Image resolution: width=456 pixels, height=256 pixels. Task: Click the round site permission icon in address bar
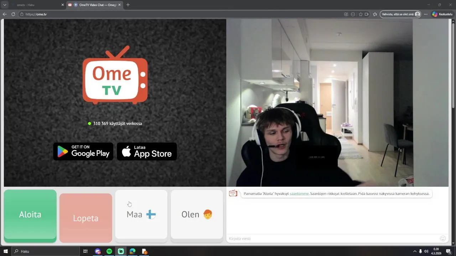pyautogui.click(x=353, y=14)
